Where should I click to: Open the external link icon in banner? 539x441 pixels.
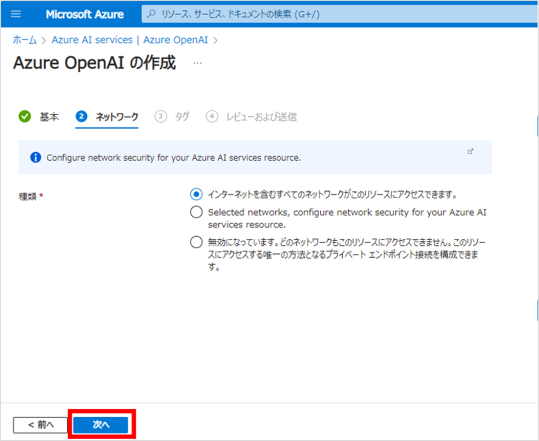tap(471, 151)
